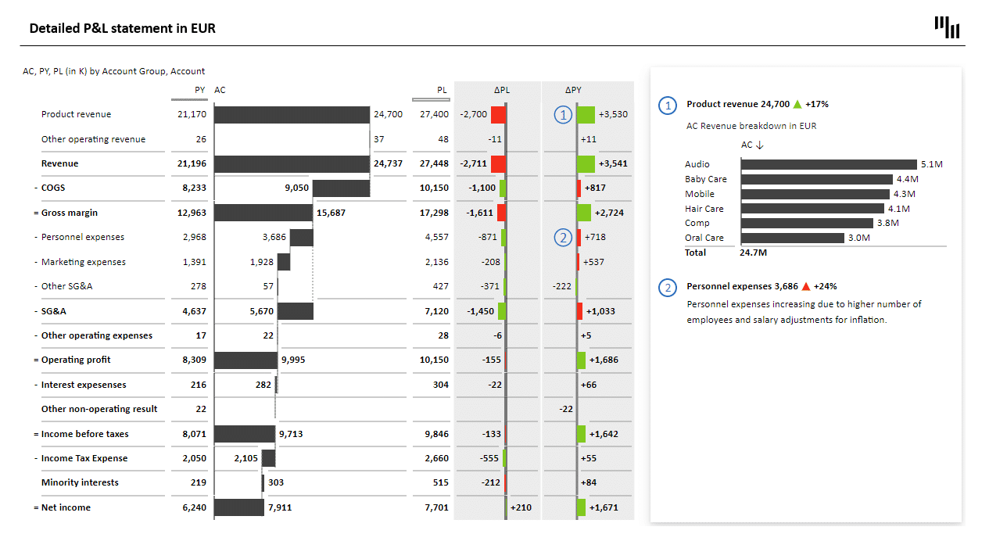The width and height of the screenshot is (989, 552).
Task: Select comment marker 2 beside Personnel expenses
Action: coord(563,237)
